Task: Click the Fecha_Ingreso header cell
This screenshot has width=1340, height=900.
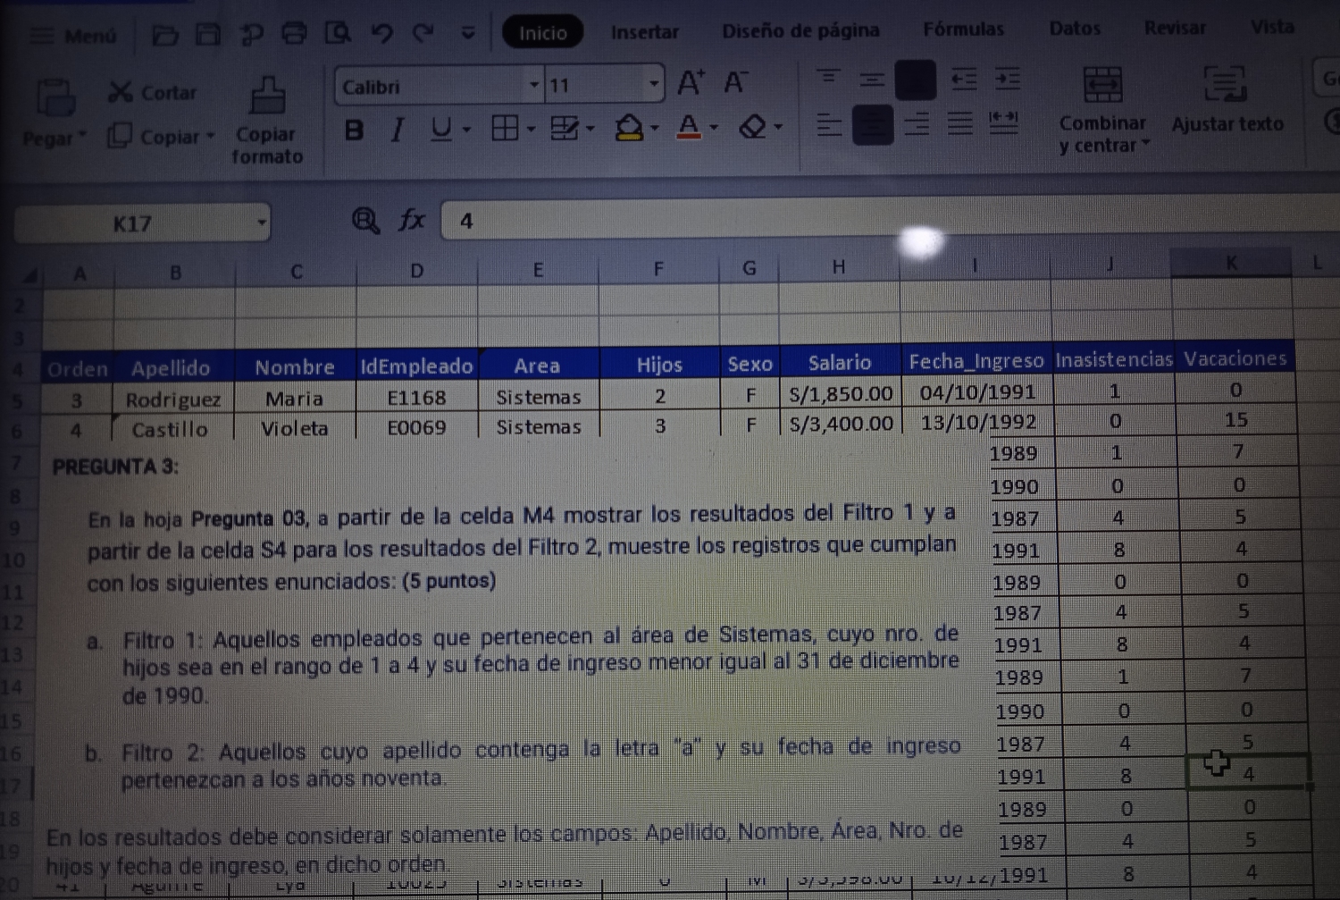Action: coord(976,361)
